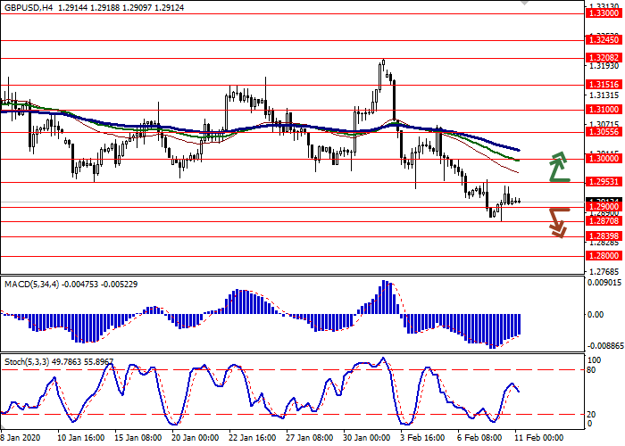This screenshot has height=446, width=625.
Task: Click the green upward arrow marker
Action: pos(559,167)
